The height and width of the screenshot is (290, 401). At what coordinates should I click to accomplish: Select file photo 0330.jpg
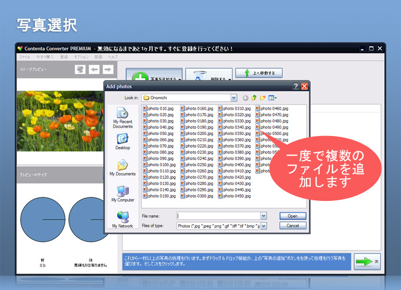pos(234,121)
